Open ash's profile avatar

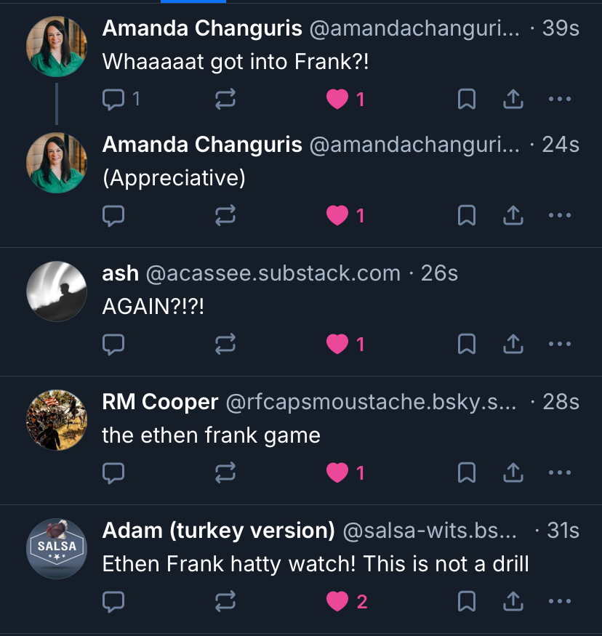(57, 291)
